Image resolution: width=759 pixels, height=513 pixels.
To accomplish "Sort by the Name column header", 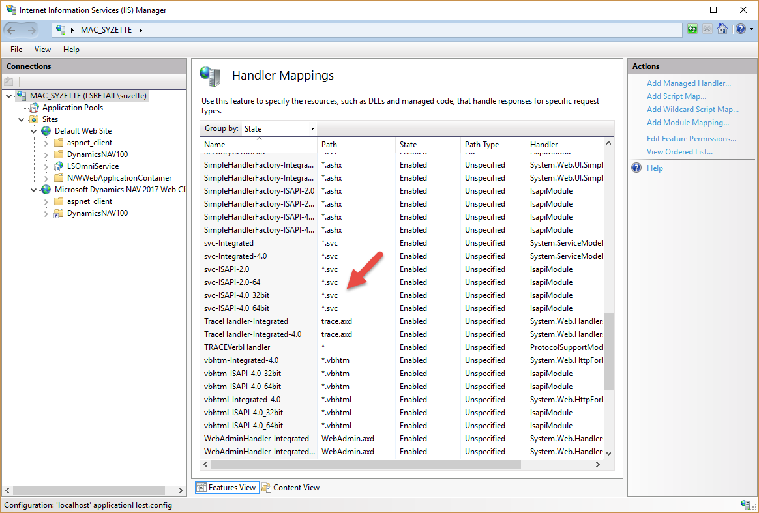I will click(x=258, y=144).
